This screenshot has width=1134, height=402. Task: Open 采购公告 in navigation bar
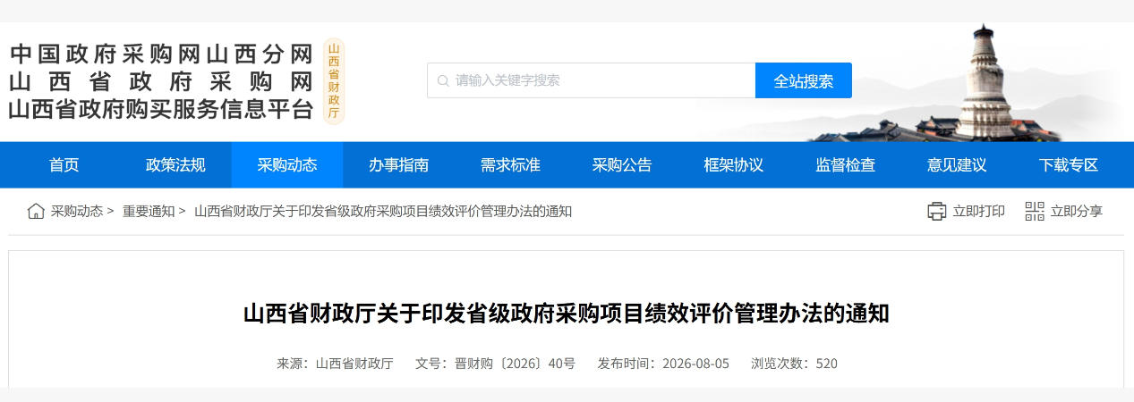622,165
